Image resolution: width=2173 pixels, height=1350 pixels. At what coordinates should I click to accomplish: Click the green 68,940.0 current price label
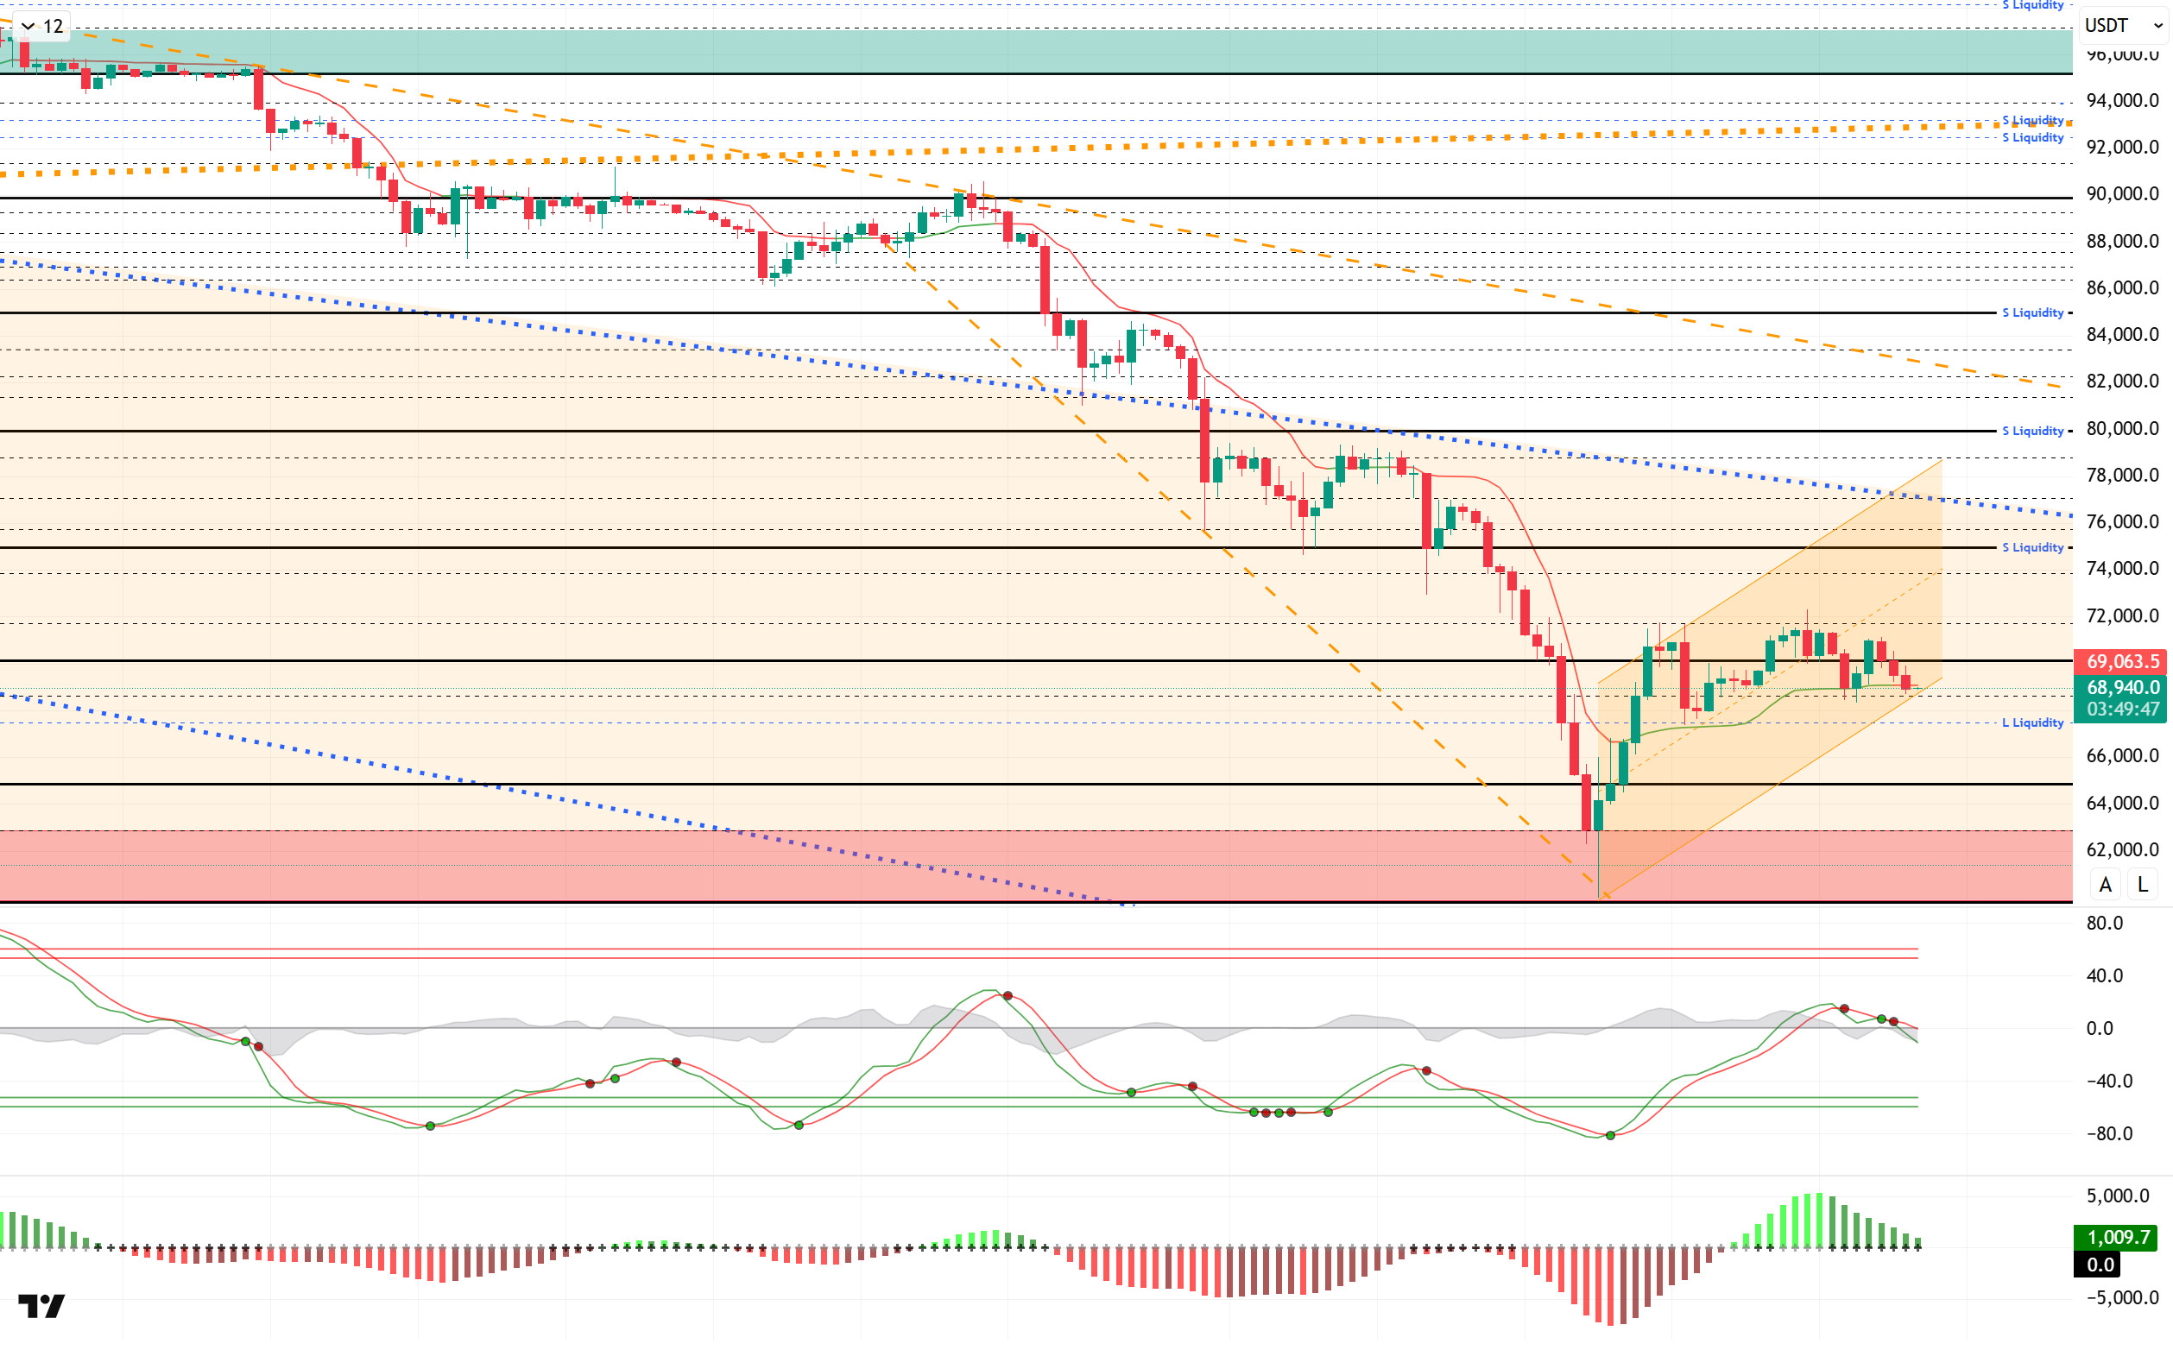[2120, 687]
